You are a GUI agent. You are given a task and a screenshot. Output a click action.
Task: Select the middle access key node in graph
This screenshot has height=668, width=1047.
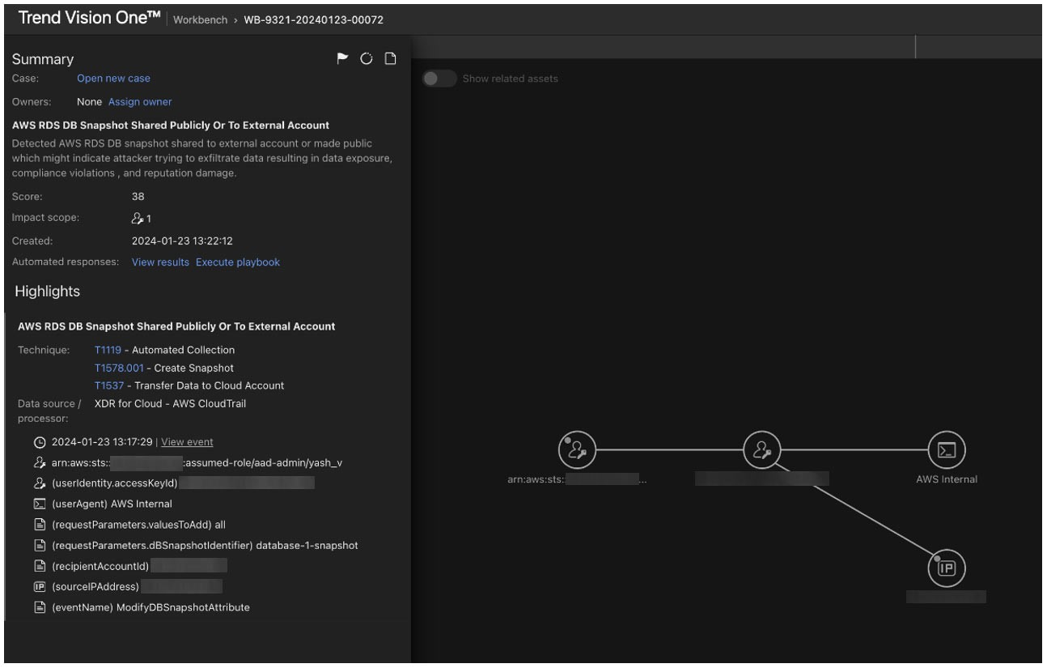pos(761,450)
